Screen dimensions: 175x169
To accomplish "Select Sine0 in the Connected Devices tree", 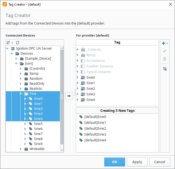I will click(38, 99).
